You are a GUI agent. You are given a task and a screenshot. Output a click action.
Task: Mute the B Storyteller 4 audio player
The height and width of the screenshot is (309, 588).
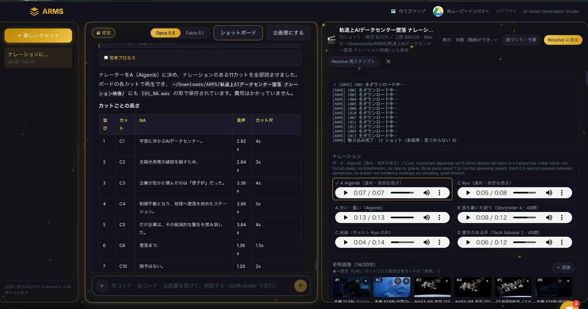pos(549,218)
